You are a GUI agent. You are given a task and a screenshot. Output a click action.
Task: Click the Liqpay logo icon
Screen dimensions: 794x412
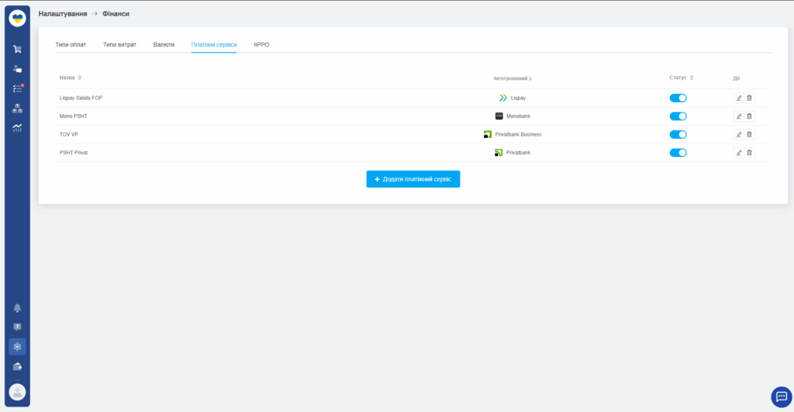coord(502,98)
